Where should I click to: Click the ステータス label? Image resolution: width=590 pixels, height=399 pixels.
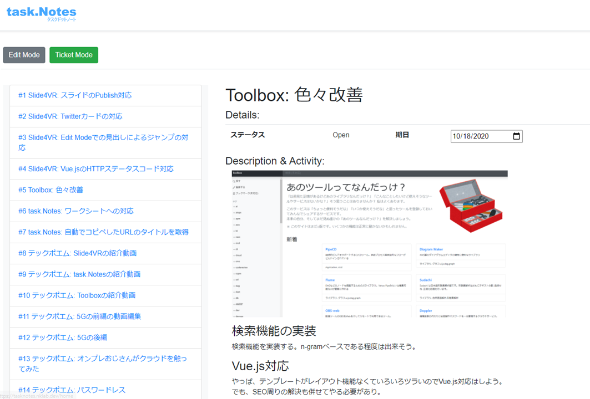(x=248, y=135)
